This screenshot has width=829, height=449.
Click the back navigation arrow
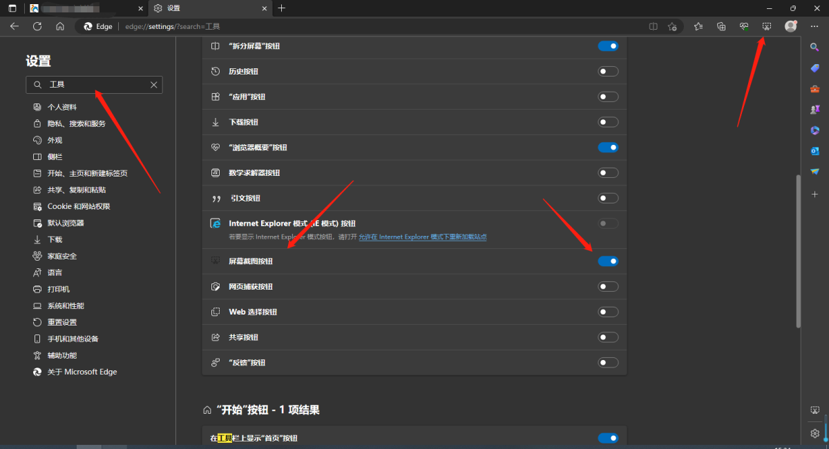point(15,26)
